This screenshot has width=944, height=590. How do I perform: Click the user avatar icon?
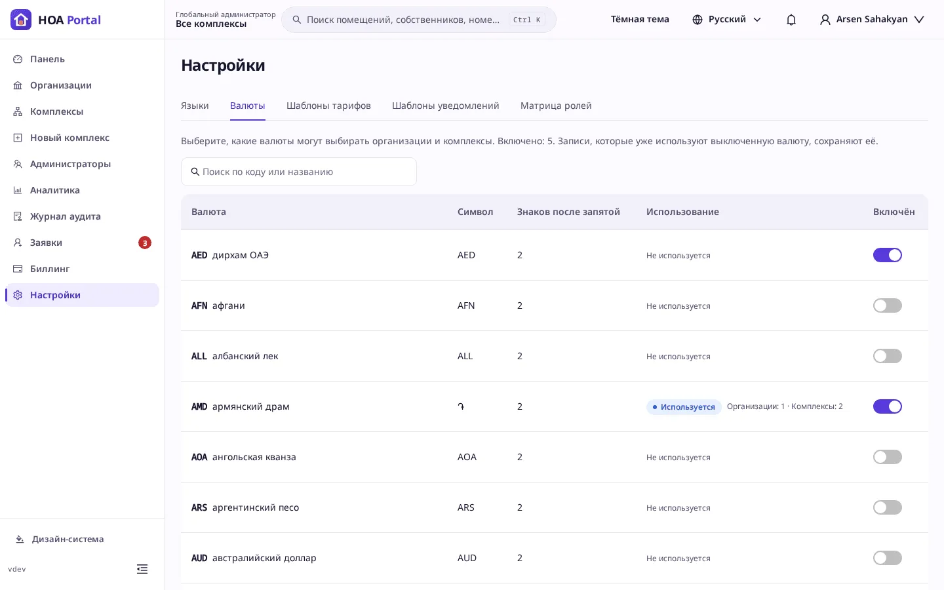(x=825, y=20)
